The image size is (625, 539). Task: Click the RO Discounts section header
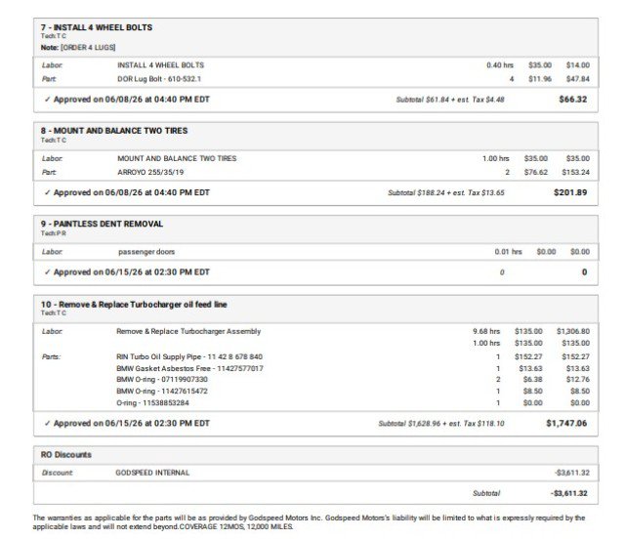point(66,455)
